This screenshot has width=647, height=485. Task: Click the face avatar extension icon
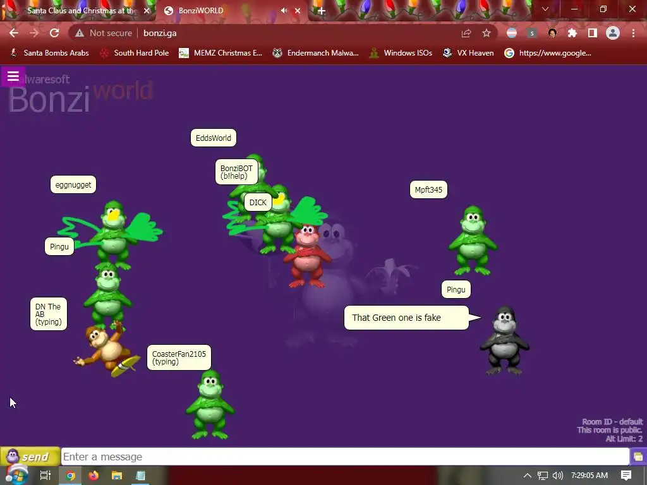point(552,33)
